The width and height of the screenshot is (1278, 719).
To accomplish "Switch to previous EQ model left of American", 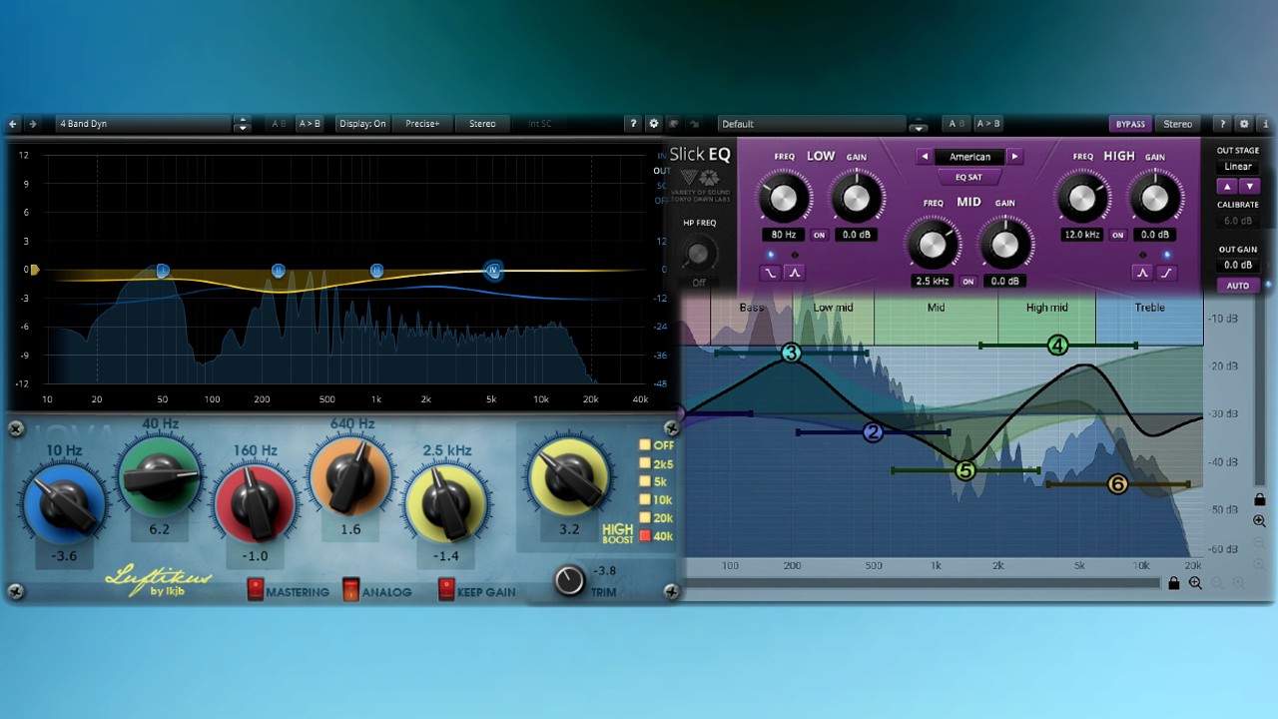I will click(x=925, y=157).
